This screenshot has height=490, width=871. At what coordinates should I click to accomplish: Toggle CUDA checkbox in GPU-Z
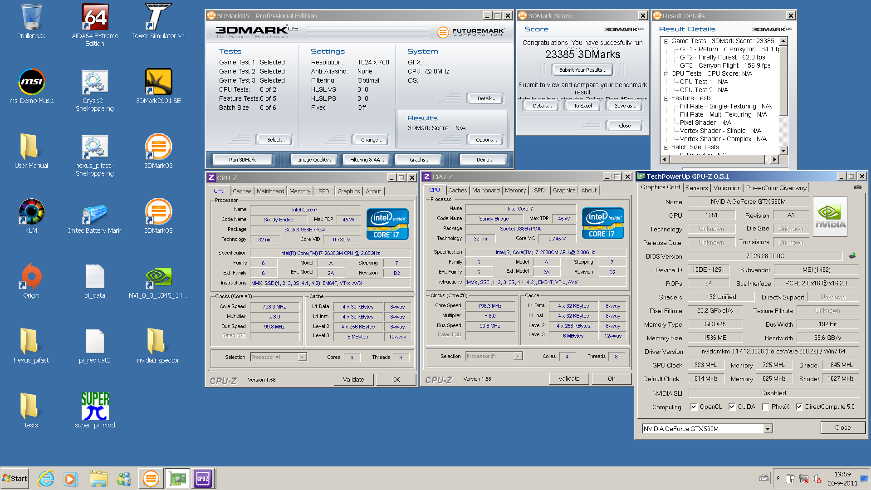732,407
